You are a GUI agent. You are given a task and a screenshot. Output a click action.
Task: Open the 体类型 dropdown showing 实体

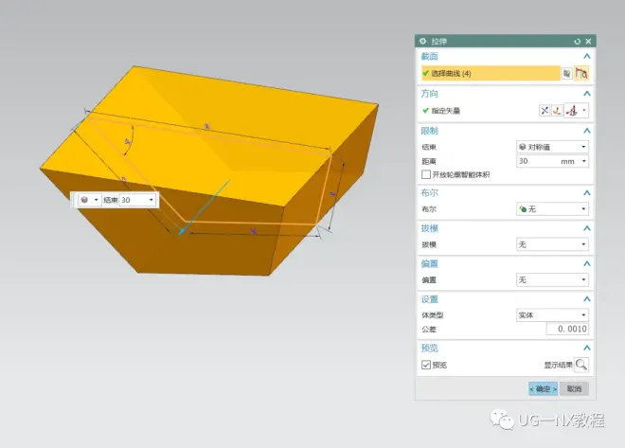click(552, 314)
